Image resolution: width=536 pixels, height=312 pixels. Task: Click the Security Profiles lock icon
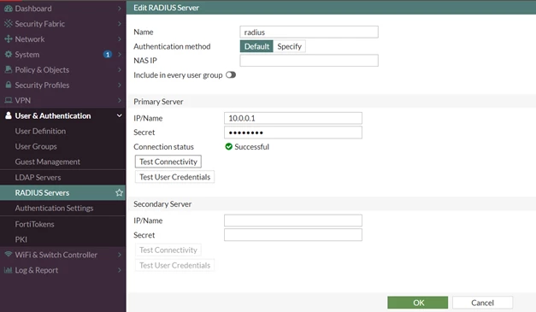[x=9, y=85]
